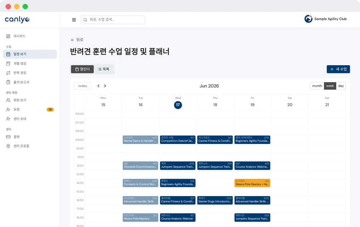Open Contacts & Control Wor event Tuesday

click(140, 183)
